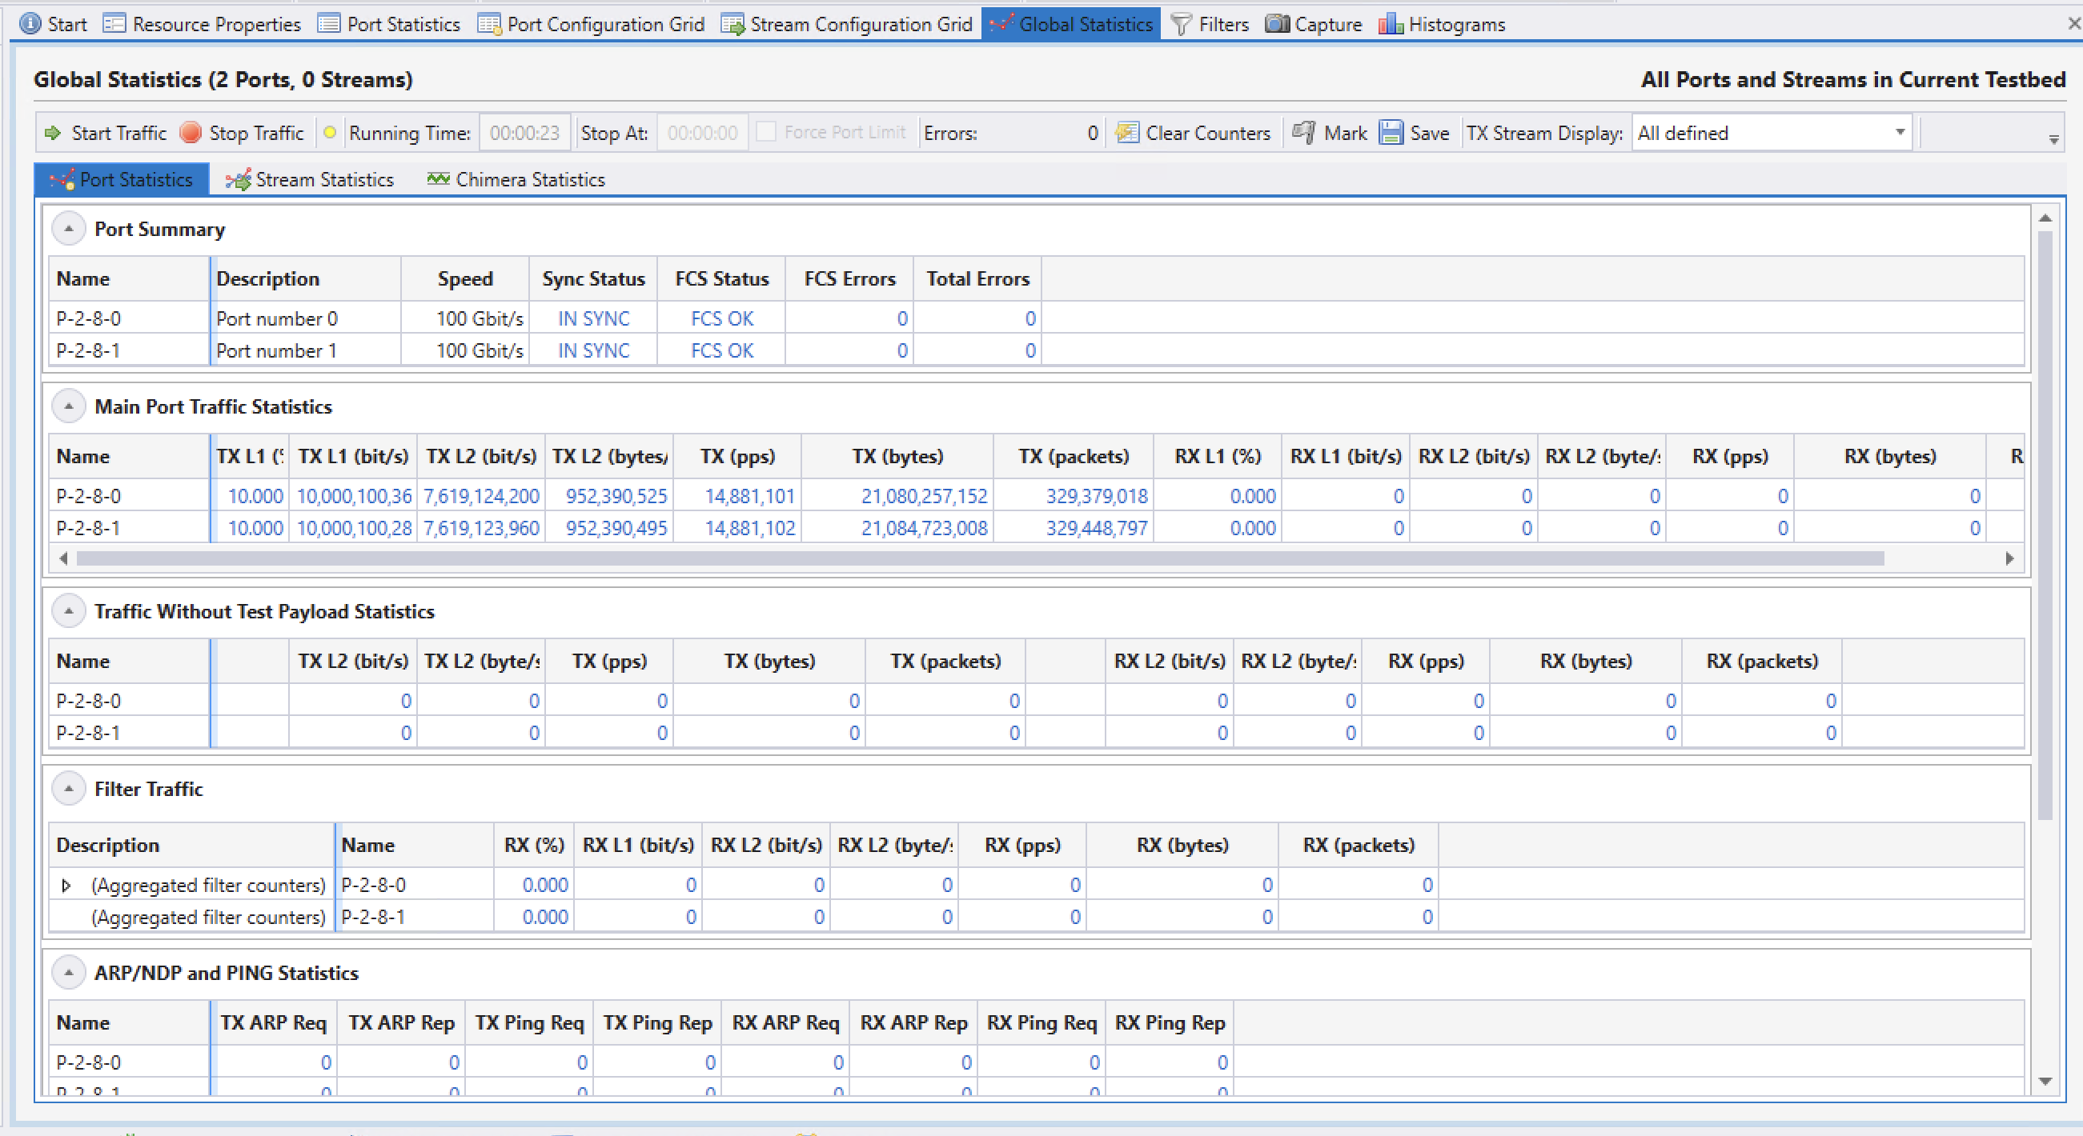Collapse the Port Summary section
The width and height of the screenshot is (2083, 1136).
tap(69, 229)
